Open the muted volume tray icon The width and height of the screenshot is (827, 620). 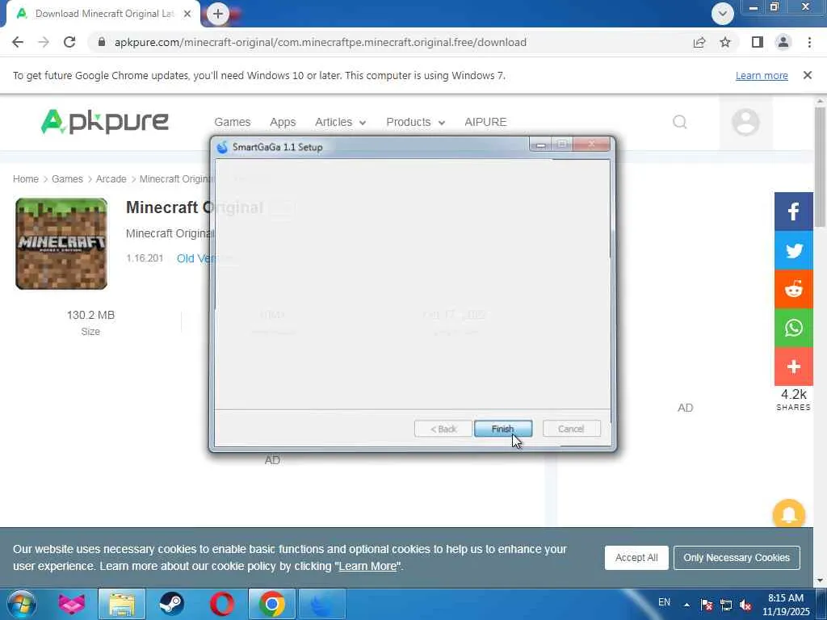coord(745,605)
